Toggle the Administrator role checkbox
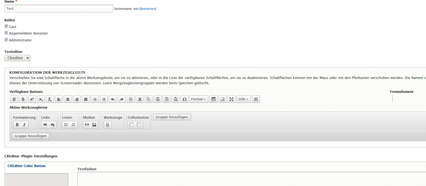Image resolution: width=426 pixels, height=186 pixels. [x=6, y=40]
